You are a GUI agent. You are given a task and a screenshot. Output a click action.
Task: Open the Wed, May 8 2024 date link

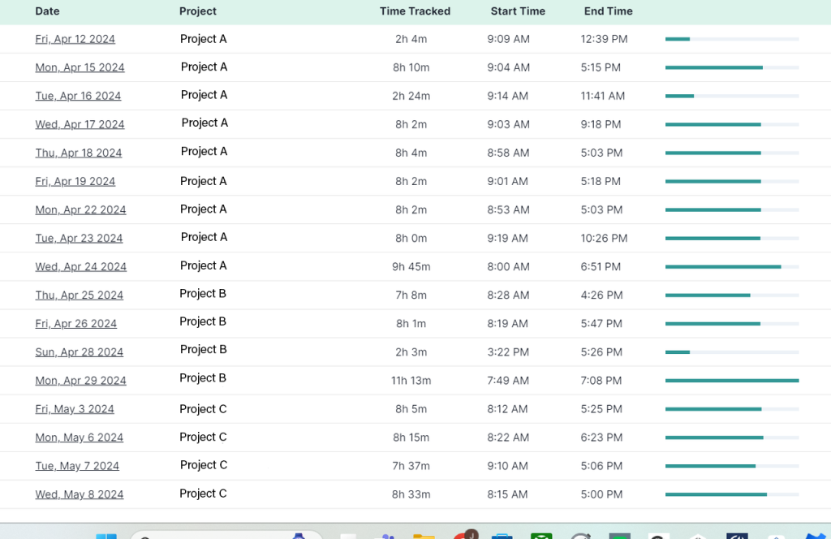(79, 494)
